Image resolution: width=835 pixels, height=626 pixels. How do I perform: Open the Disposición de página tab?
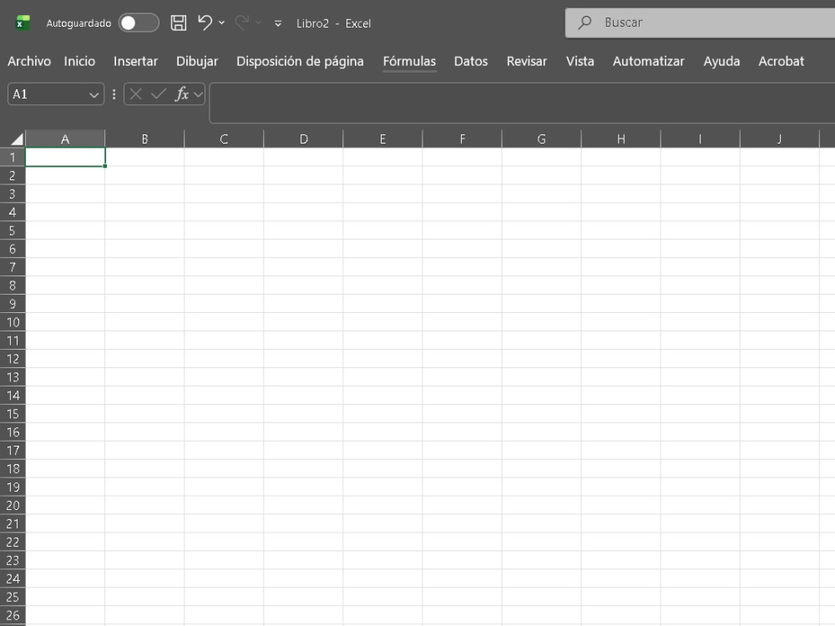(x=300, y=61)
